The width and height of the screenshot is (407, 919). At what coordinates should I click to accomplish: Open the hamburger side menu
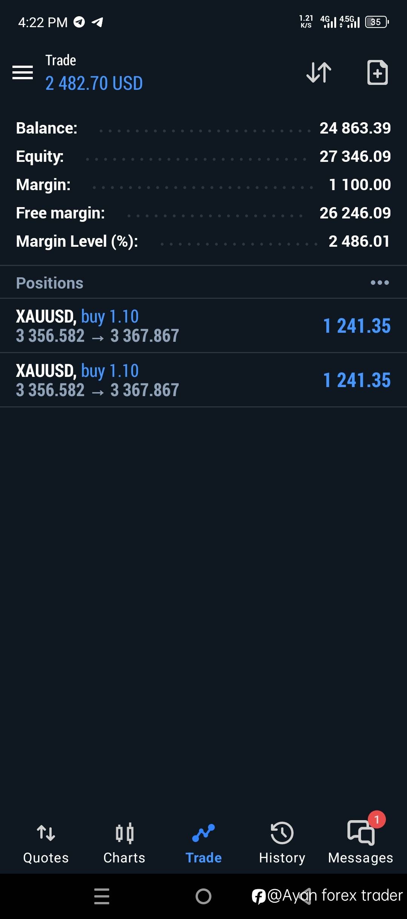click(x=23, y=72)
